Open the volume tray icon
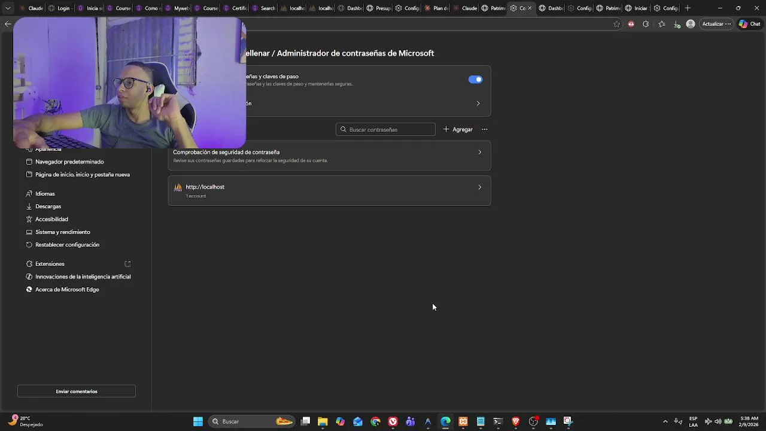 click(718, 421)
